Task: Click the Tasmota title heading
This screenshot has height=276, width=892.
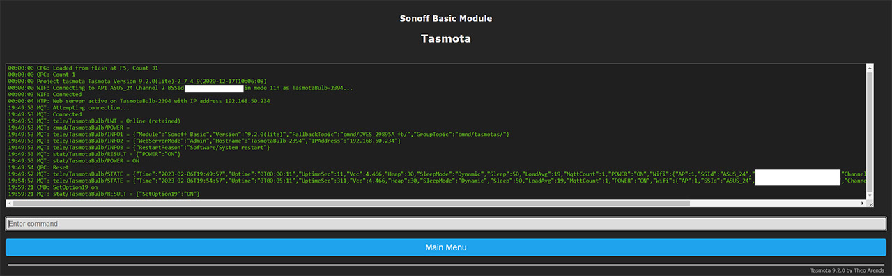Action: pos(446,38)
